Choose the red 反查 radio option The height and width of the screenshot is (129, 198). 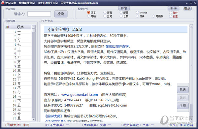click(x=171, y=16)
